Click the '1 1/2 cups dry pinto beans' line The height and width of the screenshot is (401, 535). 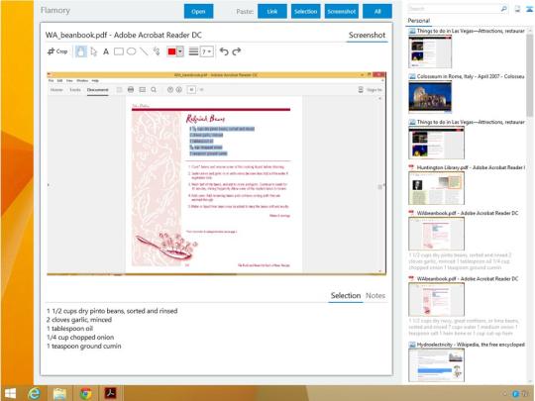pos(112,311)
